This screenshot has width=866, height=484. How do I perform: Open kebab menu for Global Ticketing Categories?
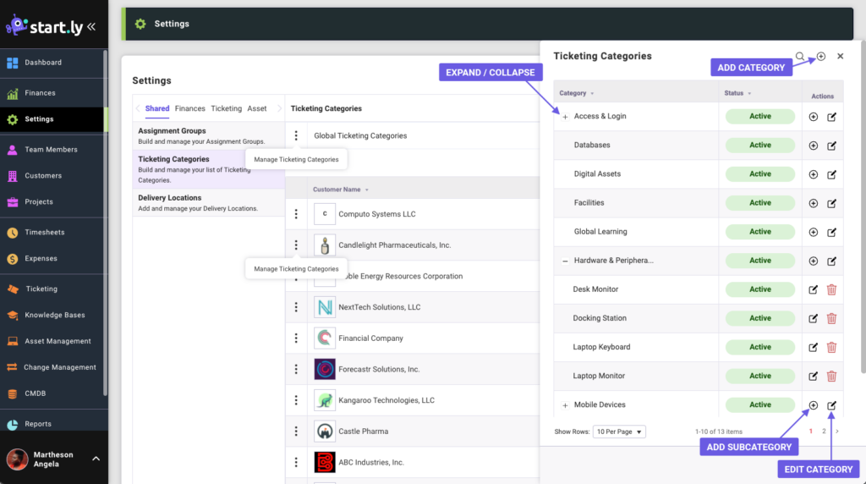(296, 135)
